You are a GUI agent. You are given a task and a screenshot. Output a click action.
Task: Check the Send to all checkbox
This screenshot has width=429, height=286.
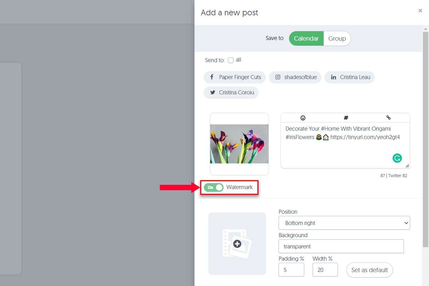click(x=231, y=60)
